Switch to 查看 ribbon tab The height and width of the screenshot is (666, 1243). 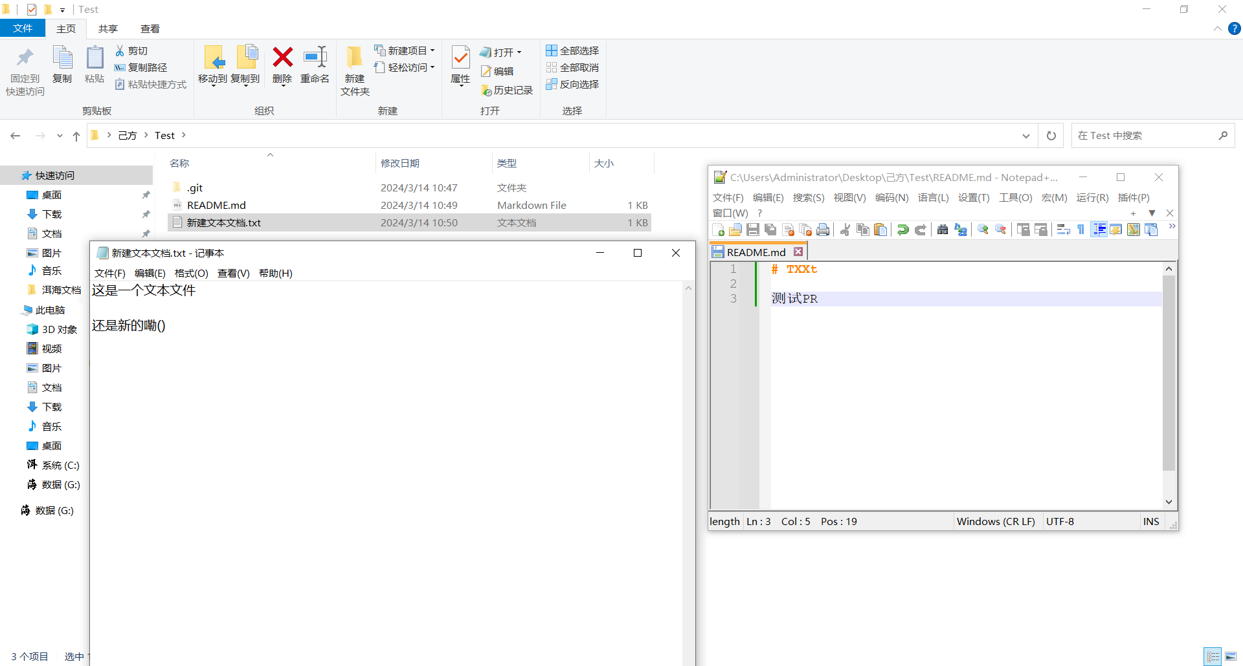pos(150,28)
